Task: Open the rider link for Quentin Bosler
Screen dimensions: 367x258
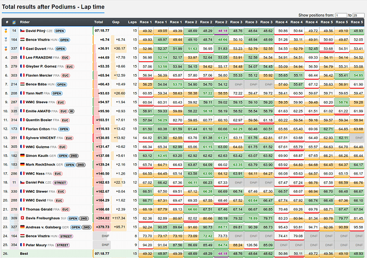Action: pyautogui.click(x=39, y=120)
